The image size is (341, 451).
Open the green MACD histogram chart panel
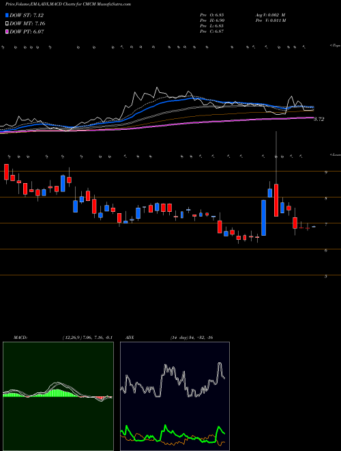(58, 396)
